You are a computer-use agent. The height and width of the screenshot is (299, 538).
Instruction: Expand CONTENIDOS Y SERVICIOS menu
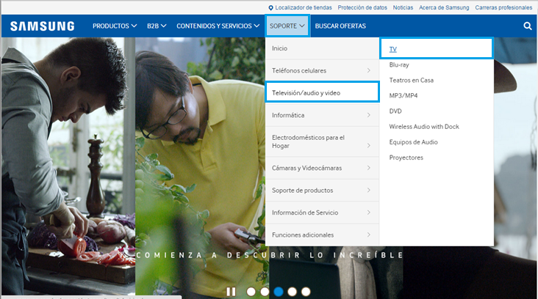click(x=218, y=26)
